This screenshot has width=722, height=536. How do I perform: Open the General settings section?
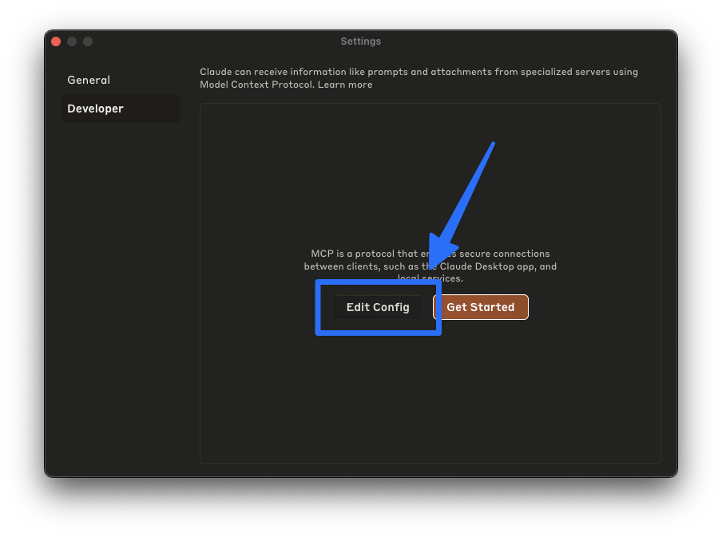pos(120,80)
